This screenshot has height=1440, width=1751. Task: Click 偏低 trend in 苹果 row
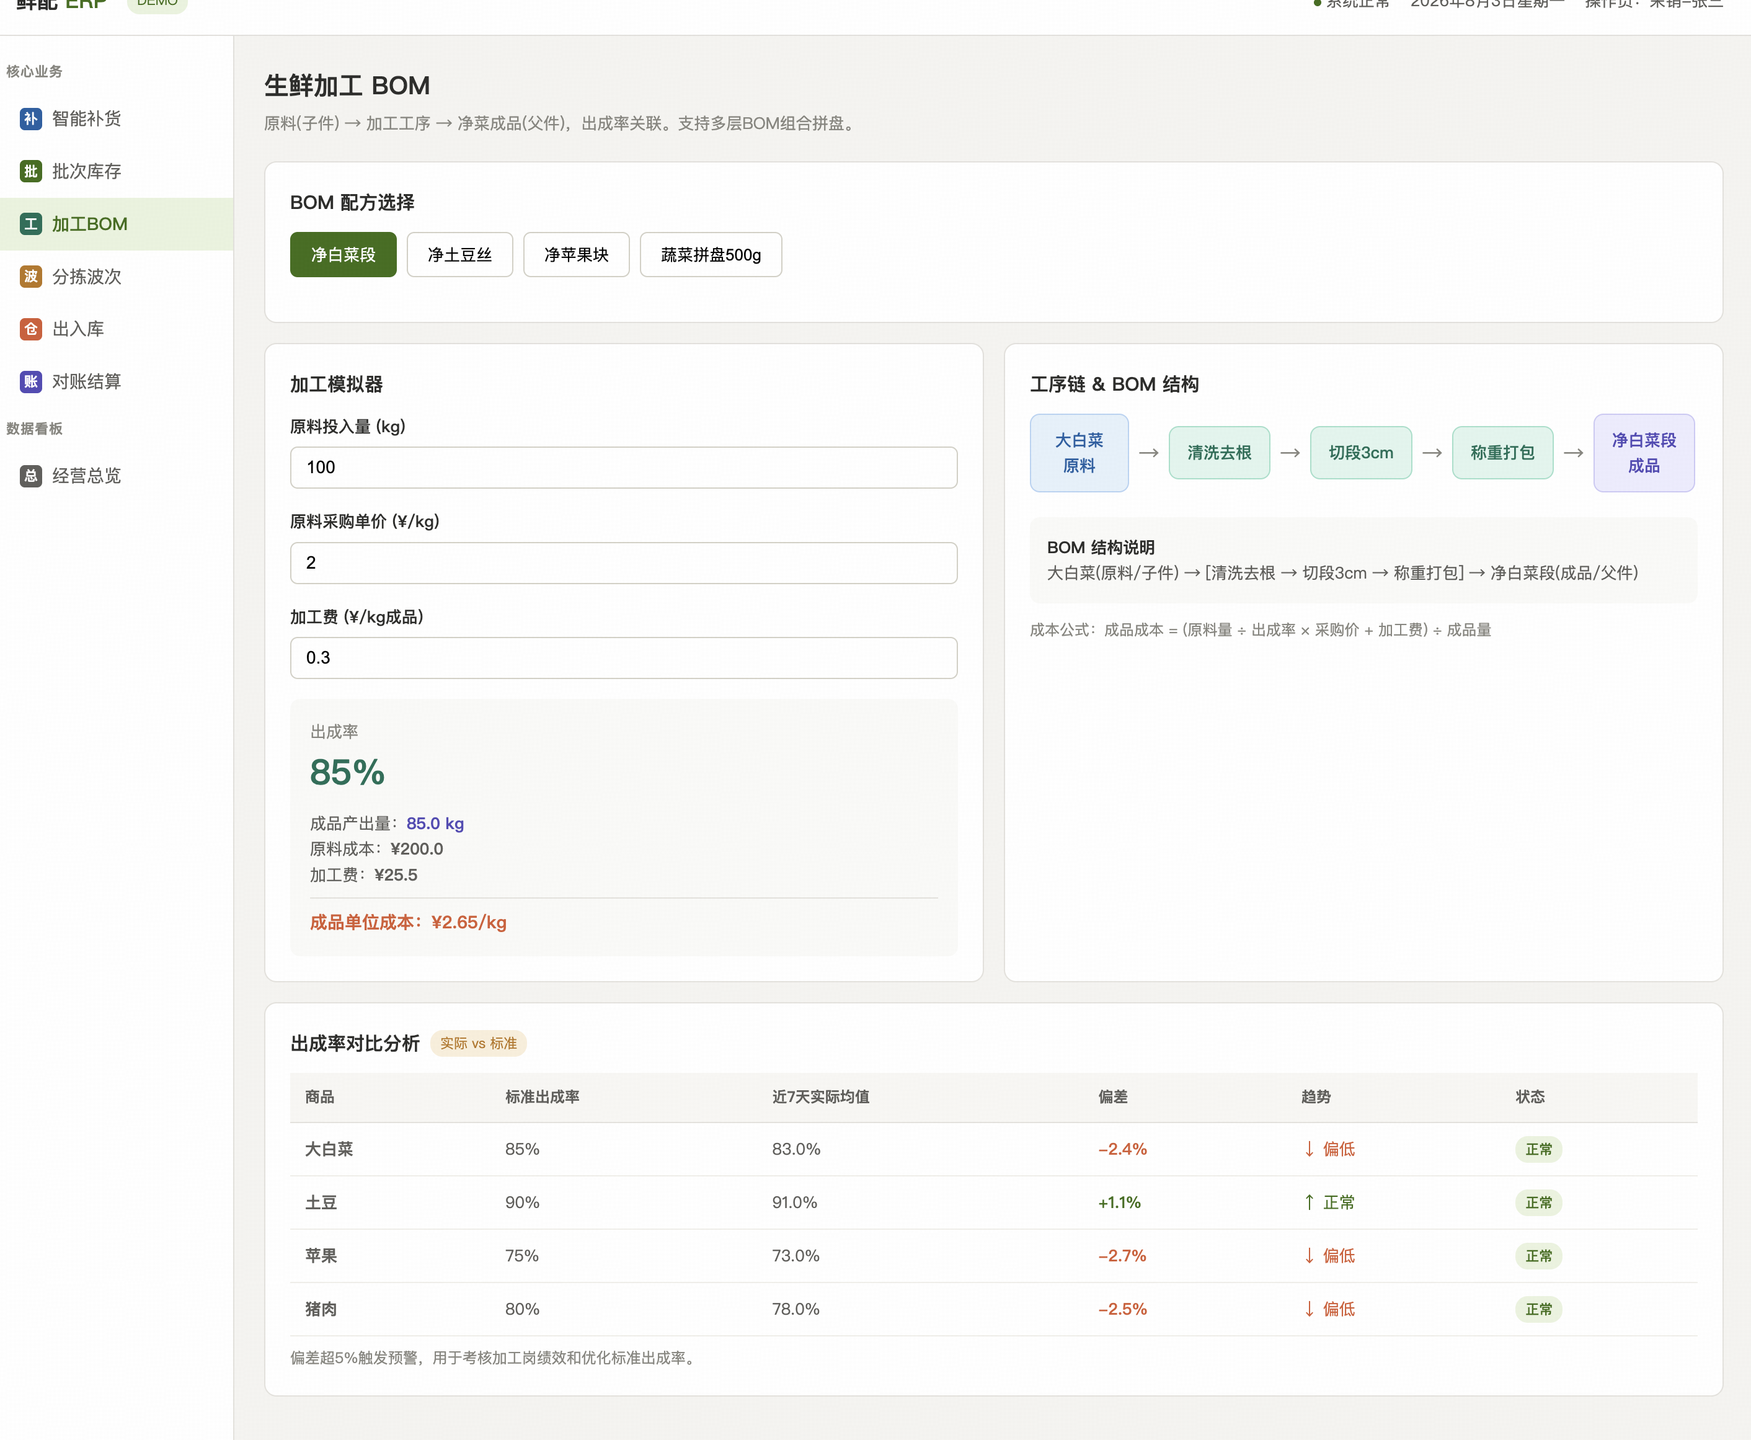[x=1329, y=1256]
